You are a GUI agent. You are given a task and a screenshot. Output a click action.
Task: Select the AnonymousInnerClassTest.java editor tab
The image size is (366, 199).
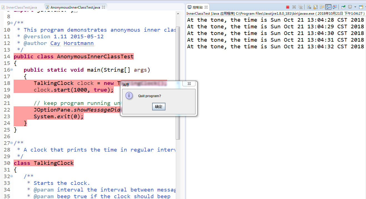click(75, 7)
